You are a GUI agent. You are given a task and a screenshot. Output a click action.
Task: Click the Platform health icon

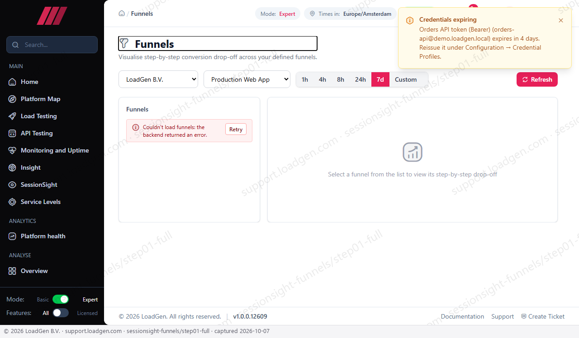(12, 236)
